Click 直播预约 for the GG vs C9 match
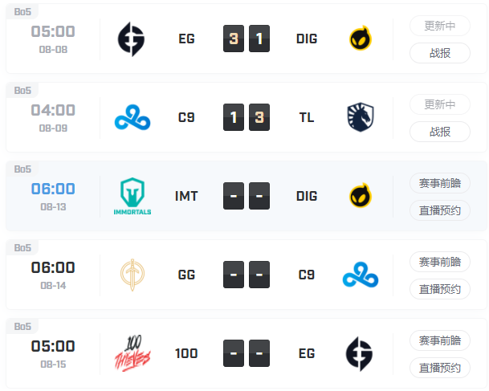The height and width of the screenshot is (391, 489). pos(440,289)
